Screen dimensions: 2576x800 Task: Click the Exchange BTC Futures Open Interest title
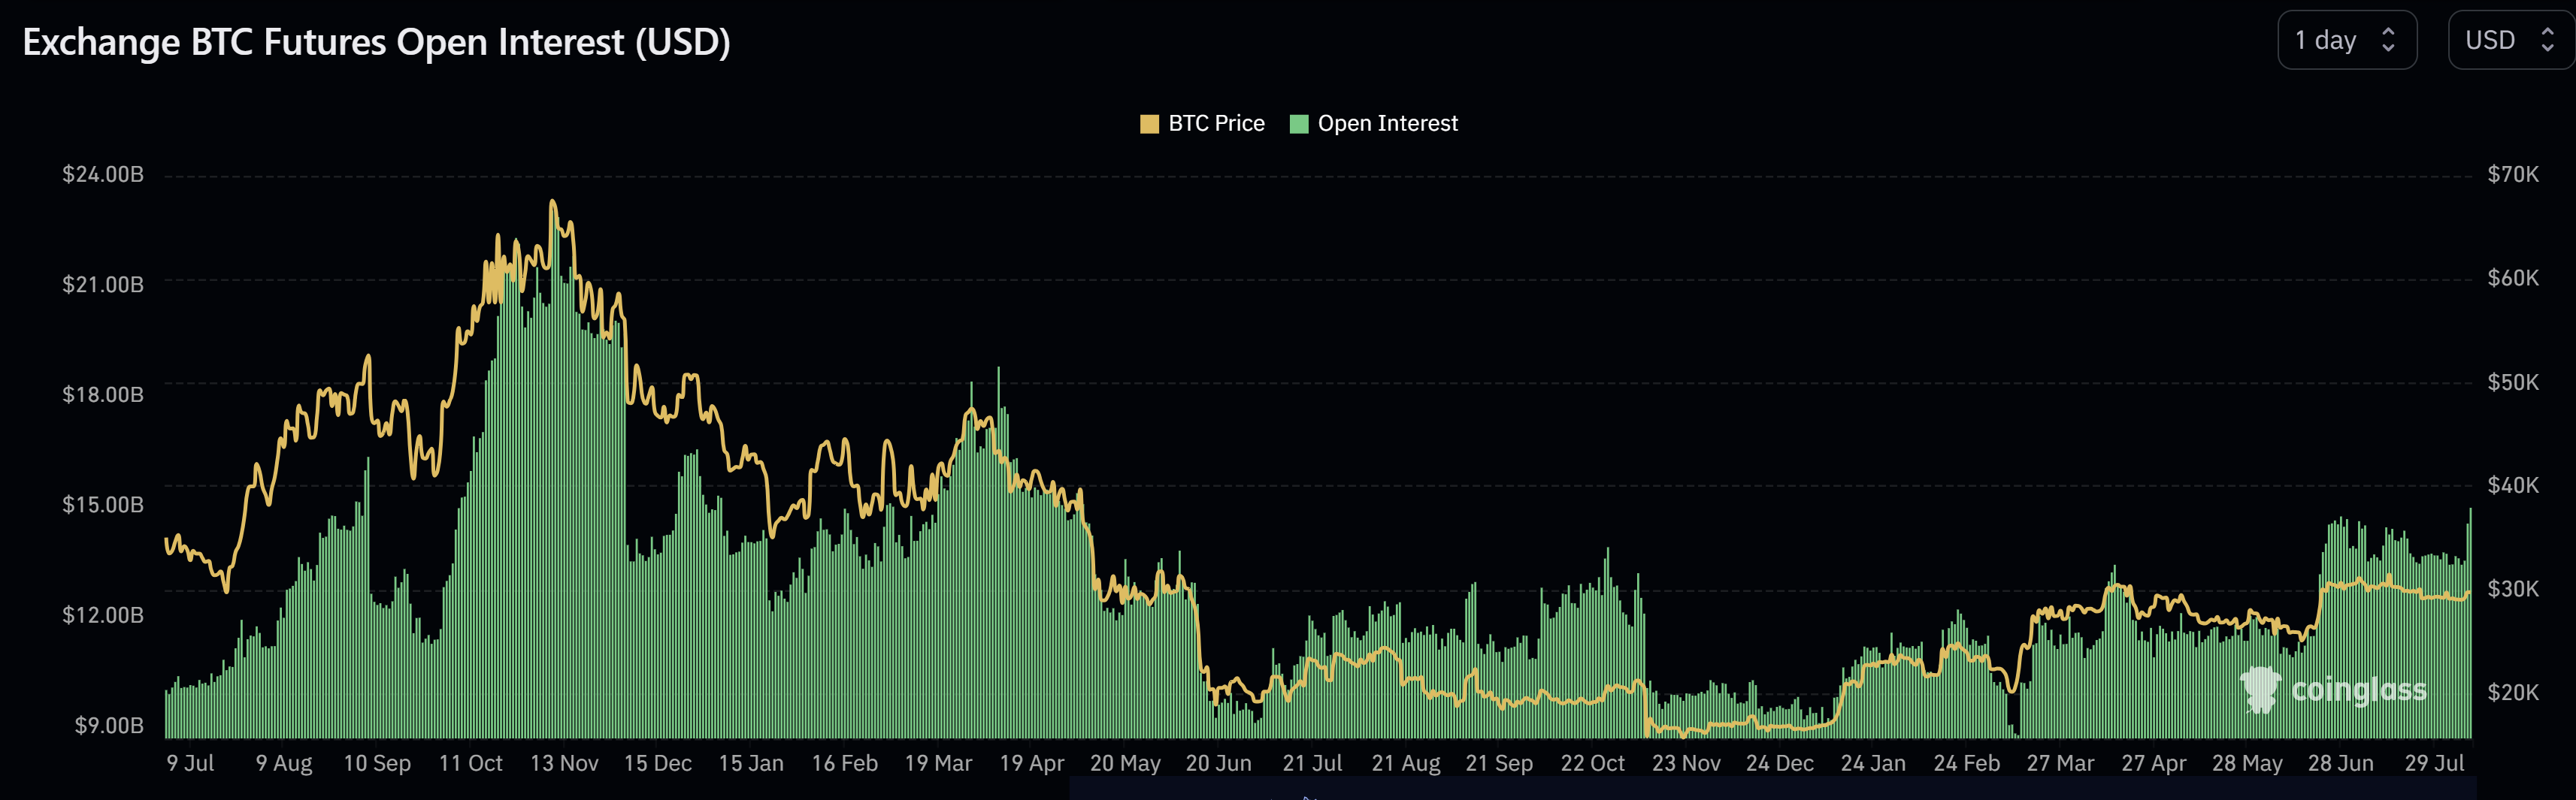click(x=376, y=41)
